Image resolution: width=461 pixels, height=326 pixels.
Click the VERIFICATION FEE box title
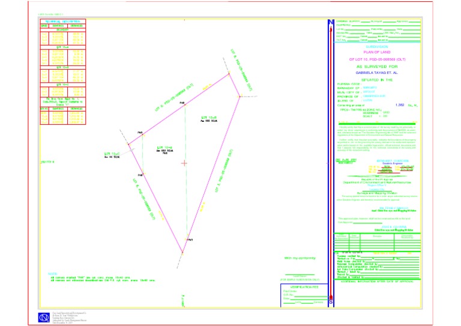pyautogui.click(x=304, y=287)
